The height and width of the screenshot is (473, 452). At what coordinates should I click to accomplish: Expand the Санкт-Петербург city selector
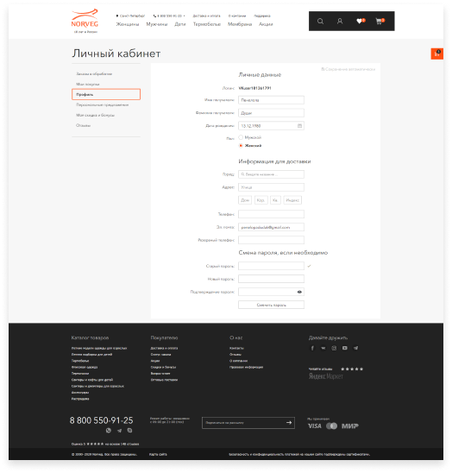point(130,16)
